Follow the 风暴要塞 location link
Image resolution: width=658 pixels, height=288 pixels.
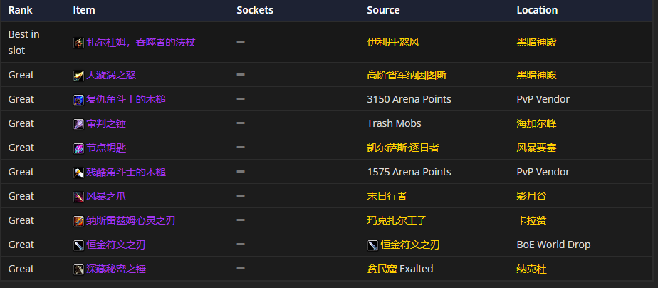[536, 148]
